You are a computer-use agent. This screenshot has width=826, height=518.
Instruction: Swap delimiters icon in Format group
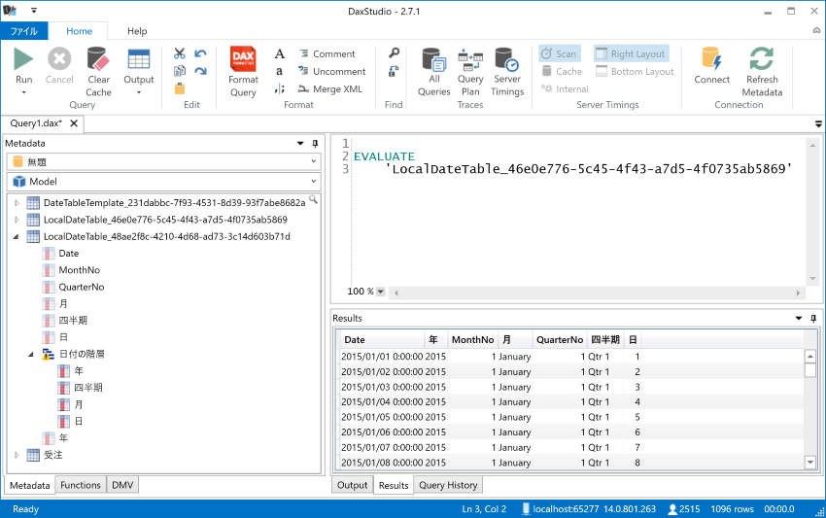point(279,88)
